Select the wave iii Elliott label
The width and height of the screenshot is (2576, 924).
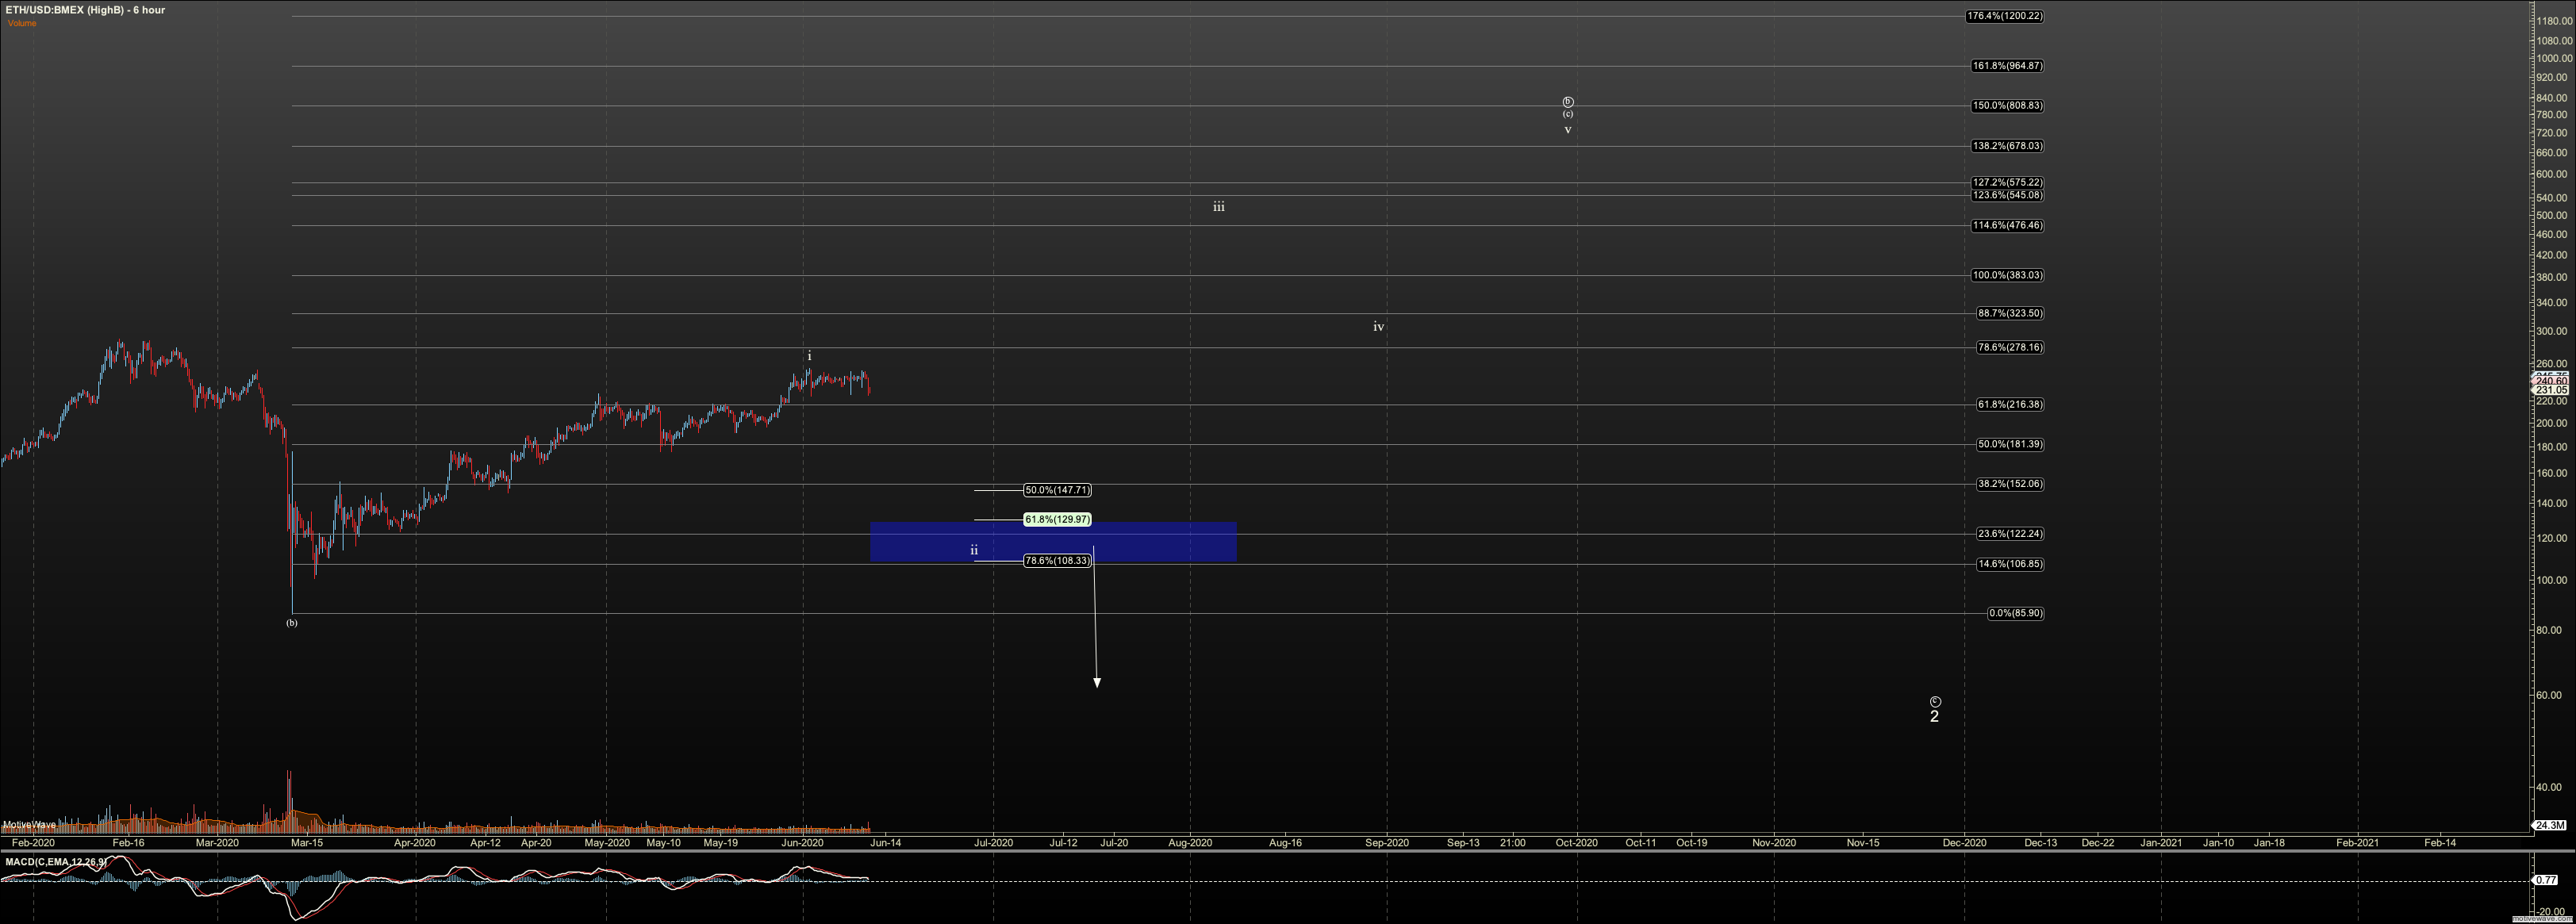(x=1218, y=207)
